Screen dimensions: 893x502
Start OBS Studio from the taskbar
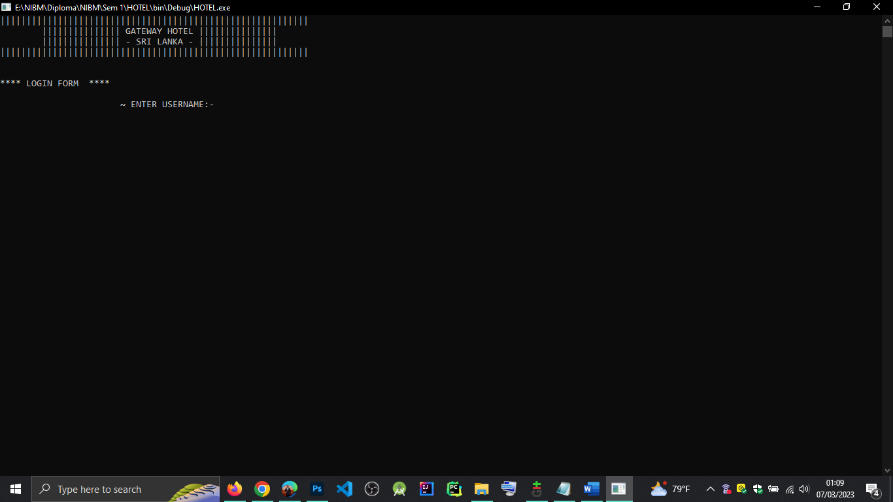pos(372,489)
